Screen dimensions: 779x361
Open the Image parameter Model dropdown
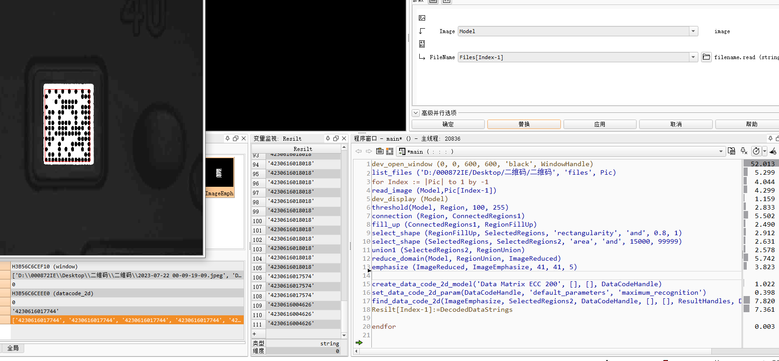(693, 31)
